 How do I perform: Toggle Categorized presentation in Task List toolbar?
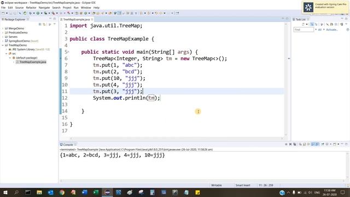[x=312, y=24]
